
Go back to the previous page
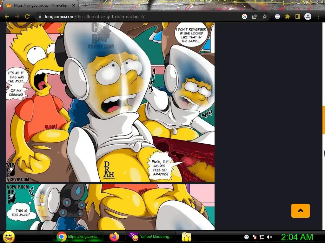[7, 16]
